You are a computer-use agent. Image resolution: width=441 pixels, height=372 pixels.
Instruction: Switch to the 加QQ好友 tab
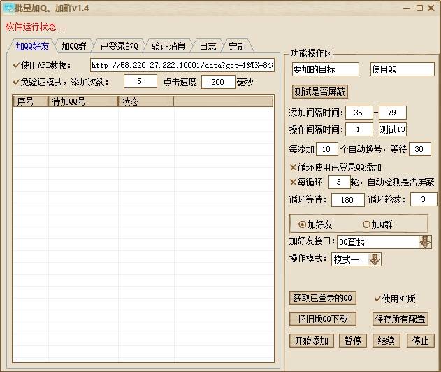(32, 46)
